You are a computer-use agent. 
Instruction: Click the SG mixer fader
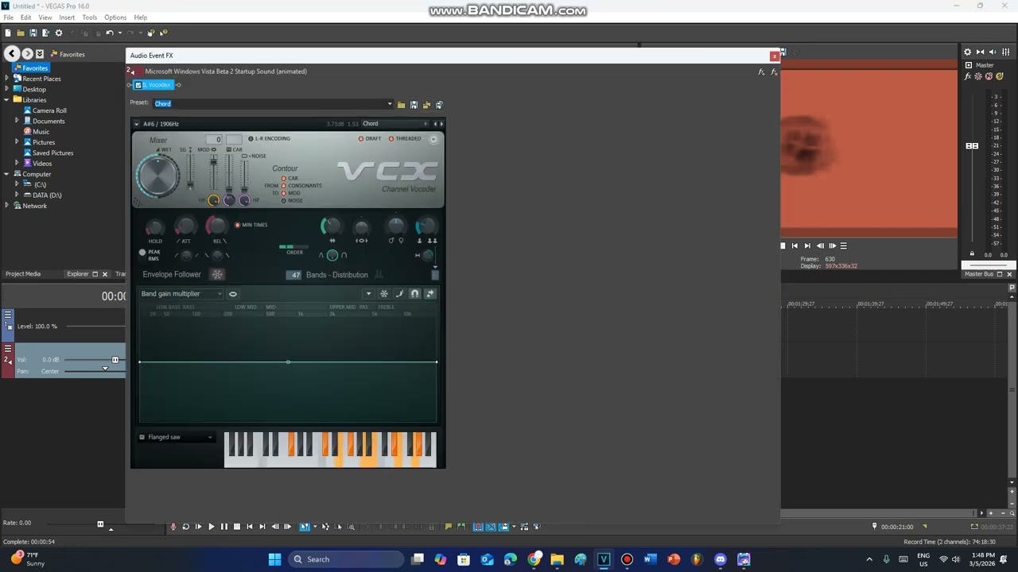pyautogui.click(x=190, y=184)
